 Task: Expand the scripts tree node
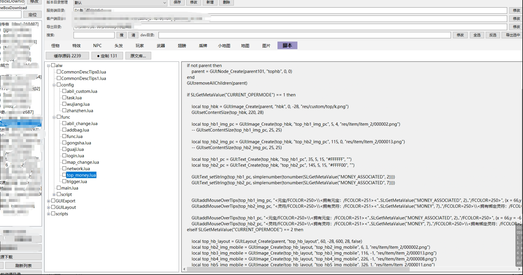pyautogui.click(x=49, y=214)
